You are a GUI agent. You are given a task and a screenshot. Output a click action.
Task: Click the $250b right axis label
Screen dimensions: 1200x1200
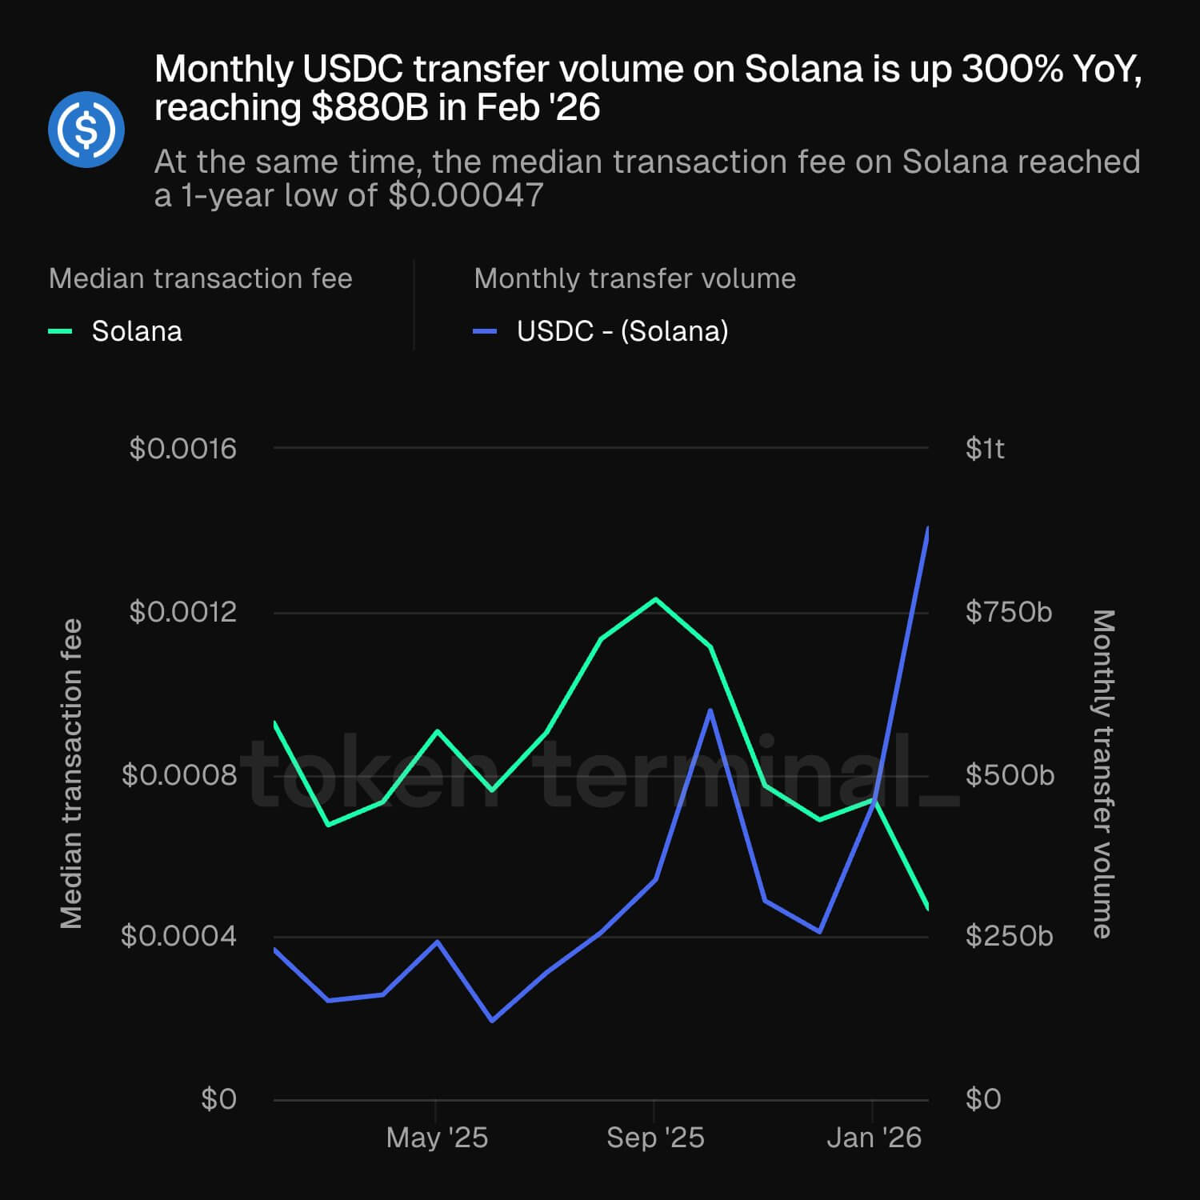point(1010,936)
